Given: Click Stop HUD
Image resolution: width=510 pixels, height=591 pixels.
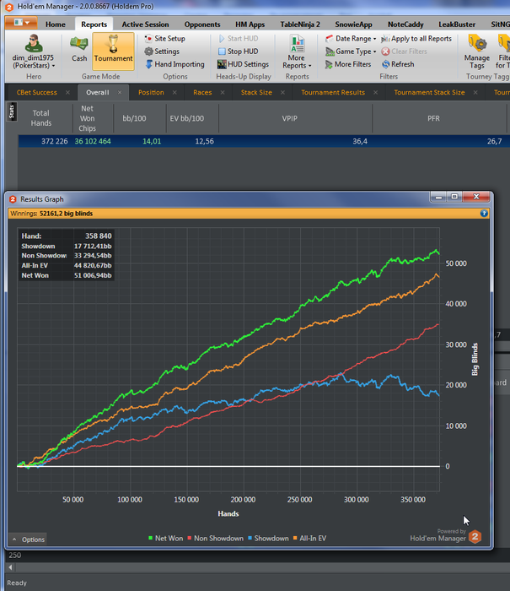Looking at the screenshot, I should pos(239,52).
